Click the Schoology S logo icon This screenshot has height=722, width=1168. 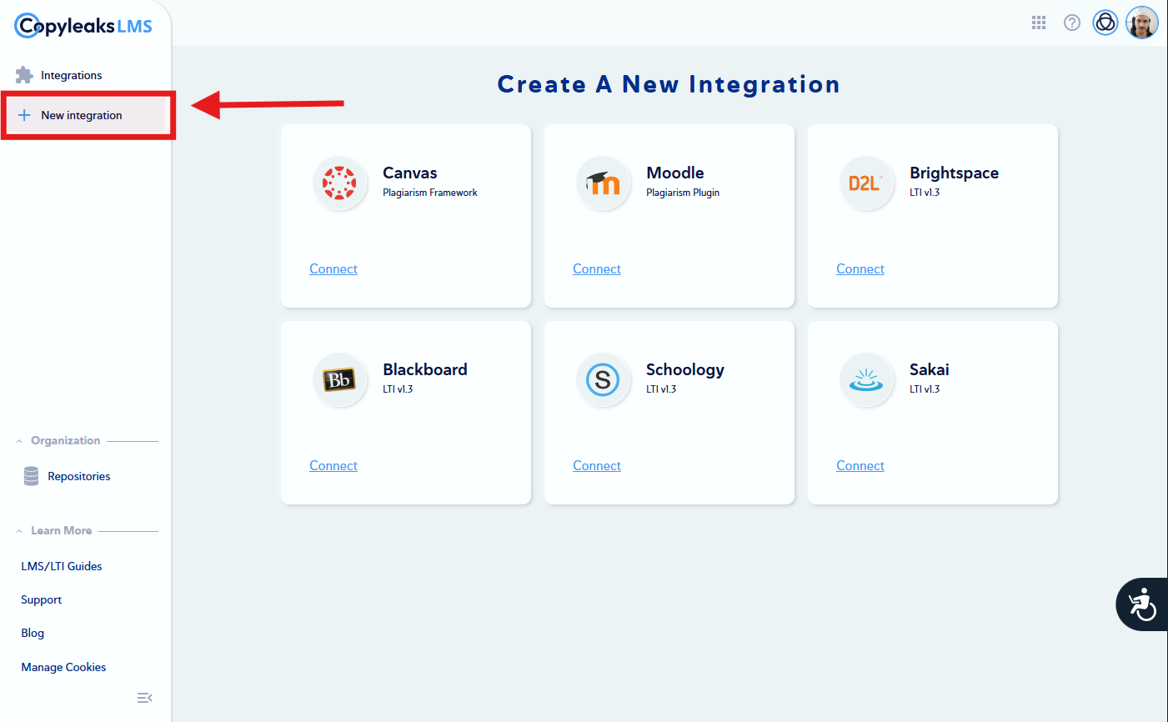click(x=603, y=379)
